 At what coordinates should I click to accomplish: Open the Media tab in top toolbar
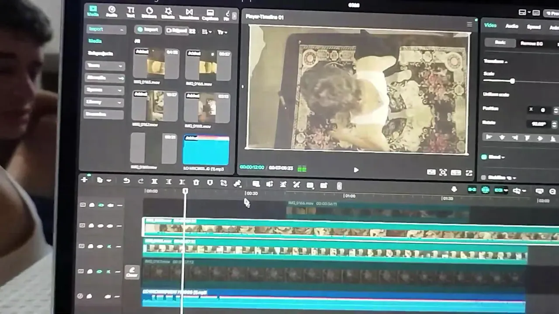(x=93, y=11)
